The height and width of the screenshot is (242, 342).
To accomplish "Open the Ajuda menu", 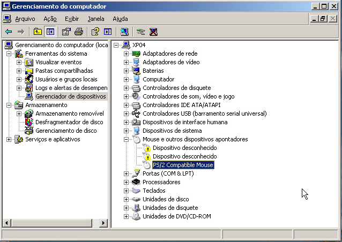I will 120,19.
